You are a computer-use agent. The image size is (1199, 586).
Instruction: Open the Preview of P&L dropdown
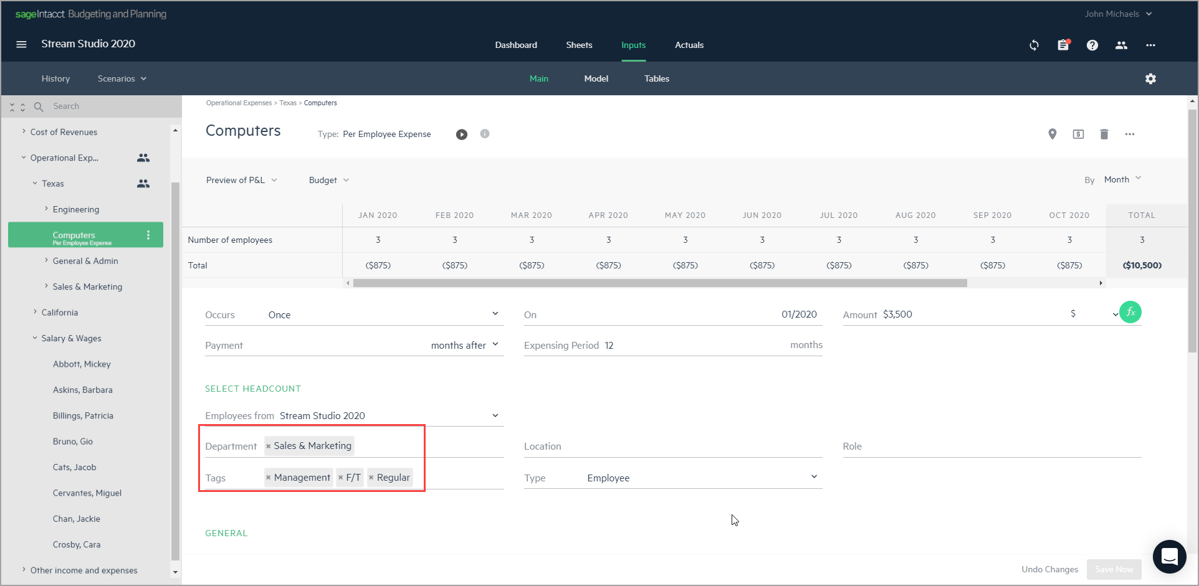242,180
